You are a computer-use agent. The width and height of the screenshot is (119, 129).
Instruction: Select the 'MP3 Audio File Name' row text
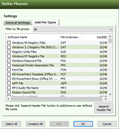tap(25, 88)
